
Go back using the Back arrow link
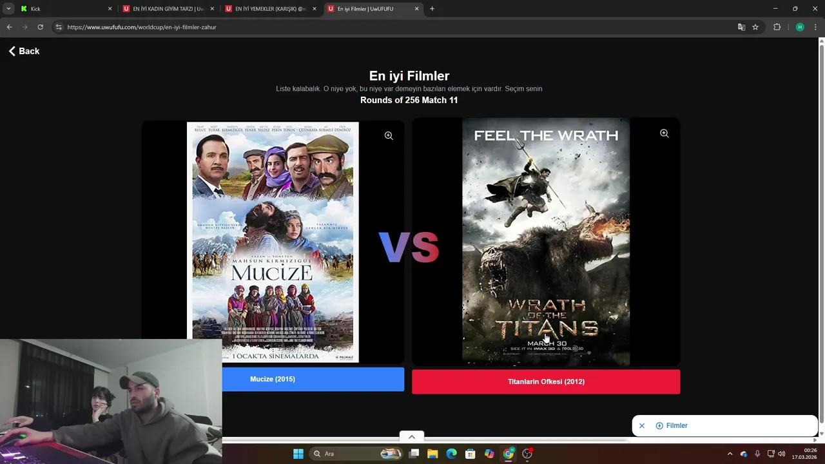24,51
